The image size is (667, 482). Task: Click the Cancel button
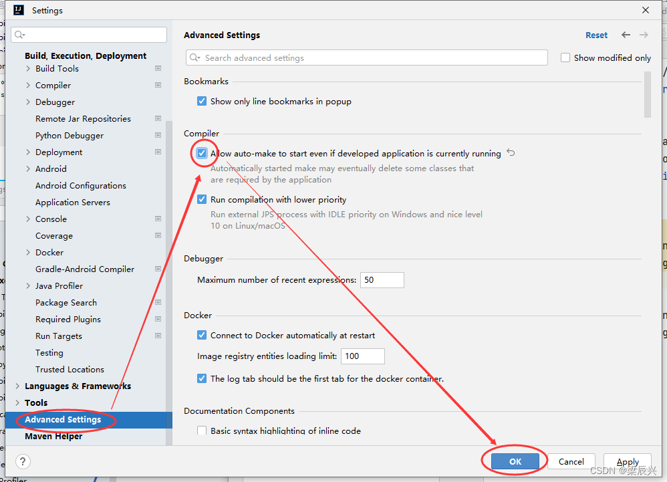571,461
